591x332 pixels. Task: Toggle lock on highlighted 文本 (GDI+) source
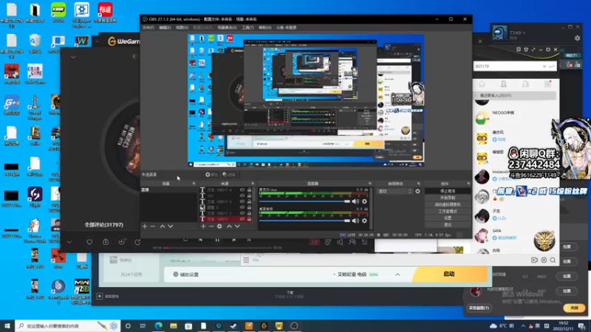point(249,218)
